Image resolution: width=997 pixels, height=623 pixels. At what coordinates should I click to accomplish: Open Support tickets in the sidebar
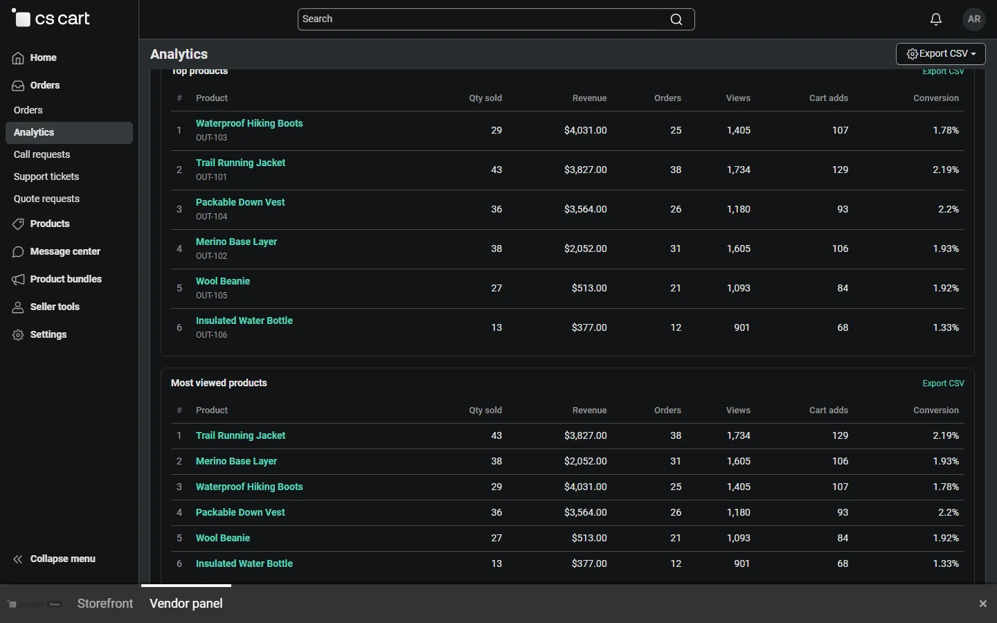point(46,177)
